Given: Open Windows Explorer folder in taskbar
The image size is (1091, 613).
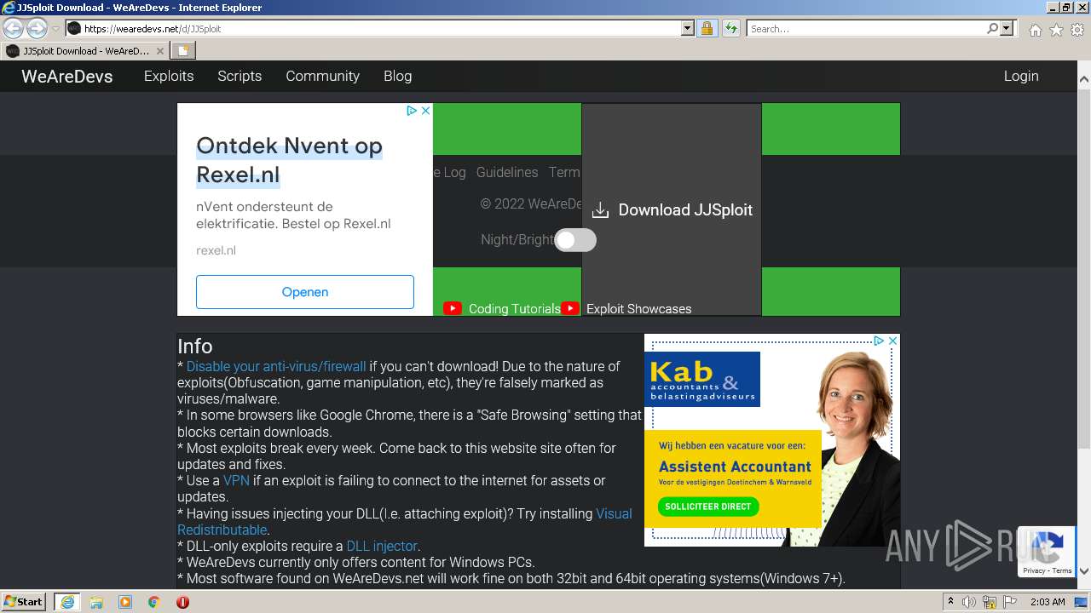Looking at the screenshot, I should pos(96,602).
